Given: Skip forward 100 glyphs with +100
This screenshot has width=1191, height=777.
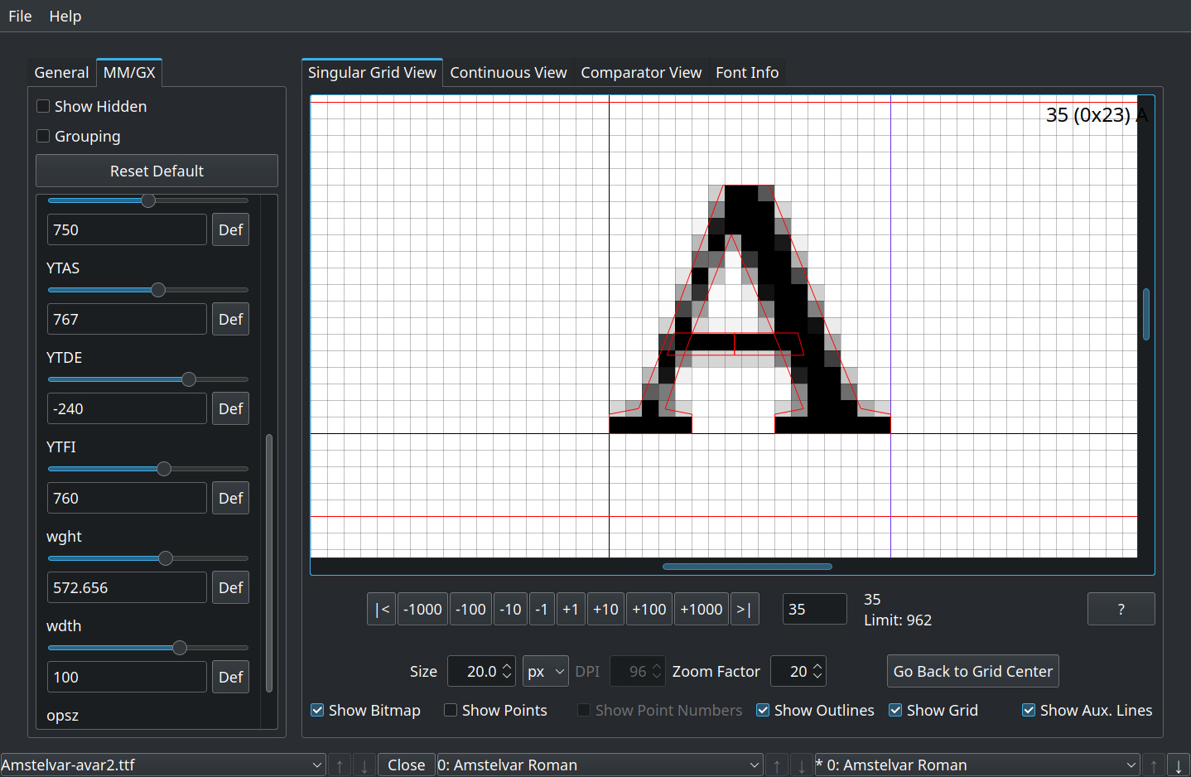Looking at the screenshot, I should point(649,609).
